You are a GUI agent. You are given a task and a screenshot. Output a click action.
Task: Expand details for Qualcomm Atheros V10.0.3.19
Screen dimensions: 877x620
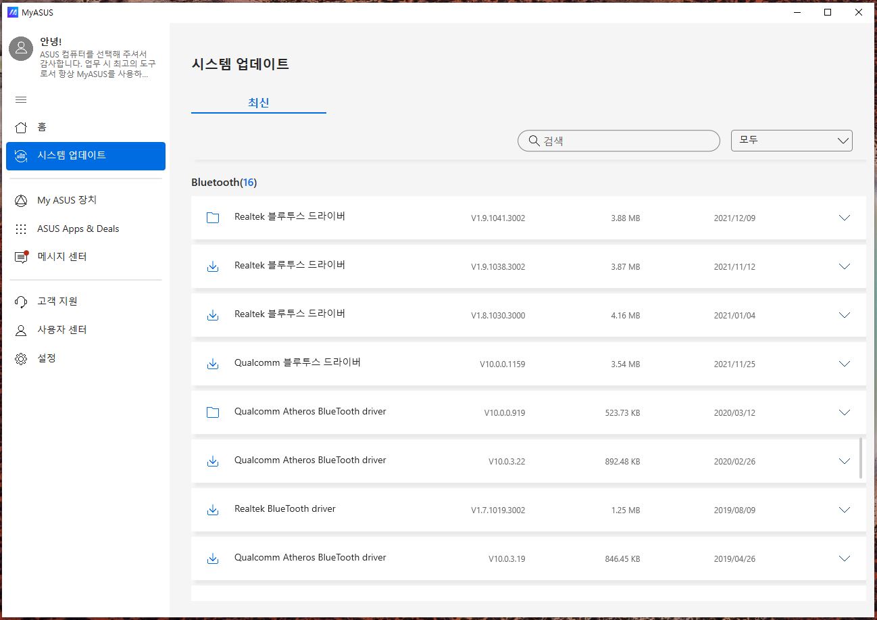[x=844, y=558]
